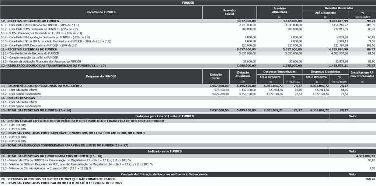
Task: Select row 19.1 Mínimo de 70% indicator
Action: [x=188, y=160]
